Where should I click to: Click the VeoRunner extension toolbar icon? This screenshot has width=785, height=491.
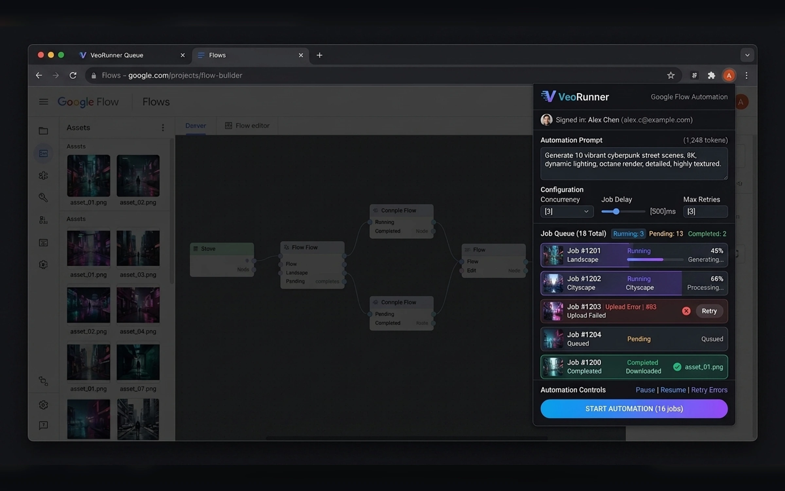pyautogui.click(x=694, y=76)
